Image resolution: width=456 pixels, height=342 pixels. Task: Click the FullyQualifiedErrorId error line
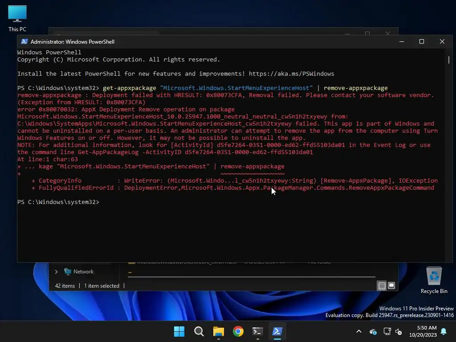click(x=232, y=188)
